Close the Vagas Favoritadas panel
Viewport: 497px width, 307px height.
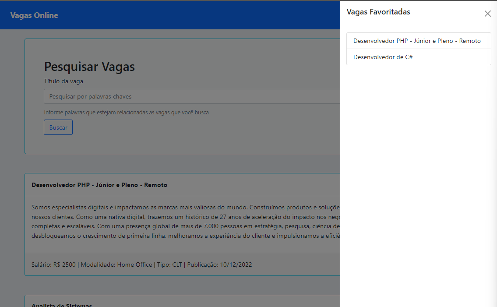[x=487, y=14]
